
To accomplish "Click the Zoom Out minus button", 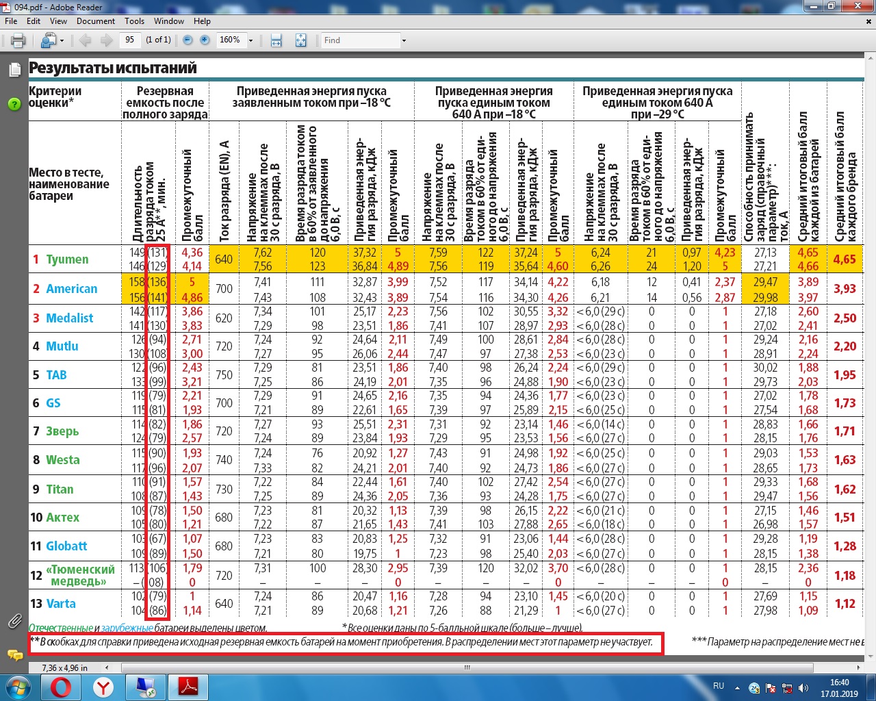I will [188, 40].
